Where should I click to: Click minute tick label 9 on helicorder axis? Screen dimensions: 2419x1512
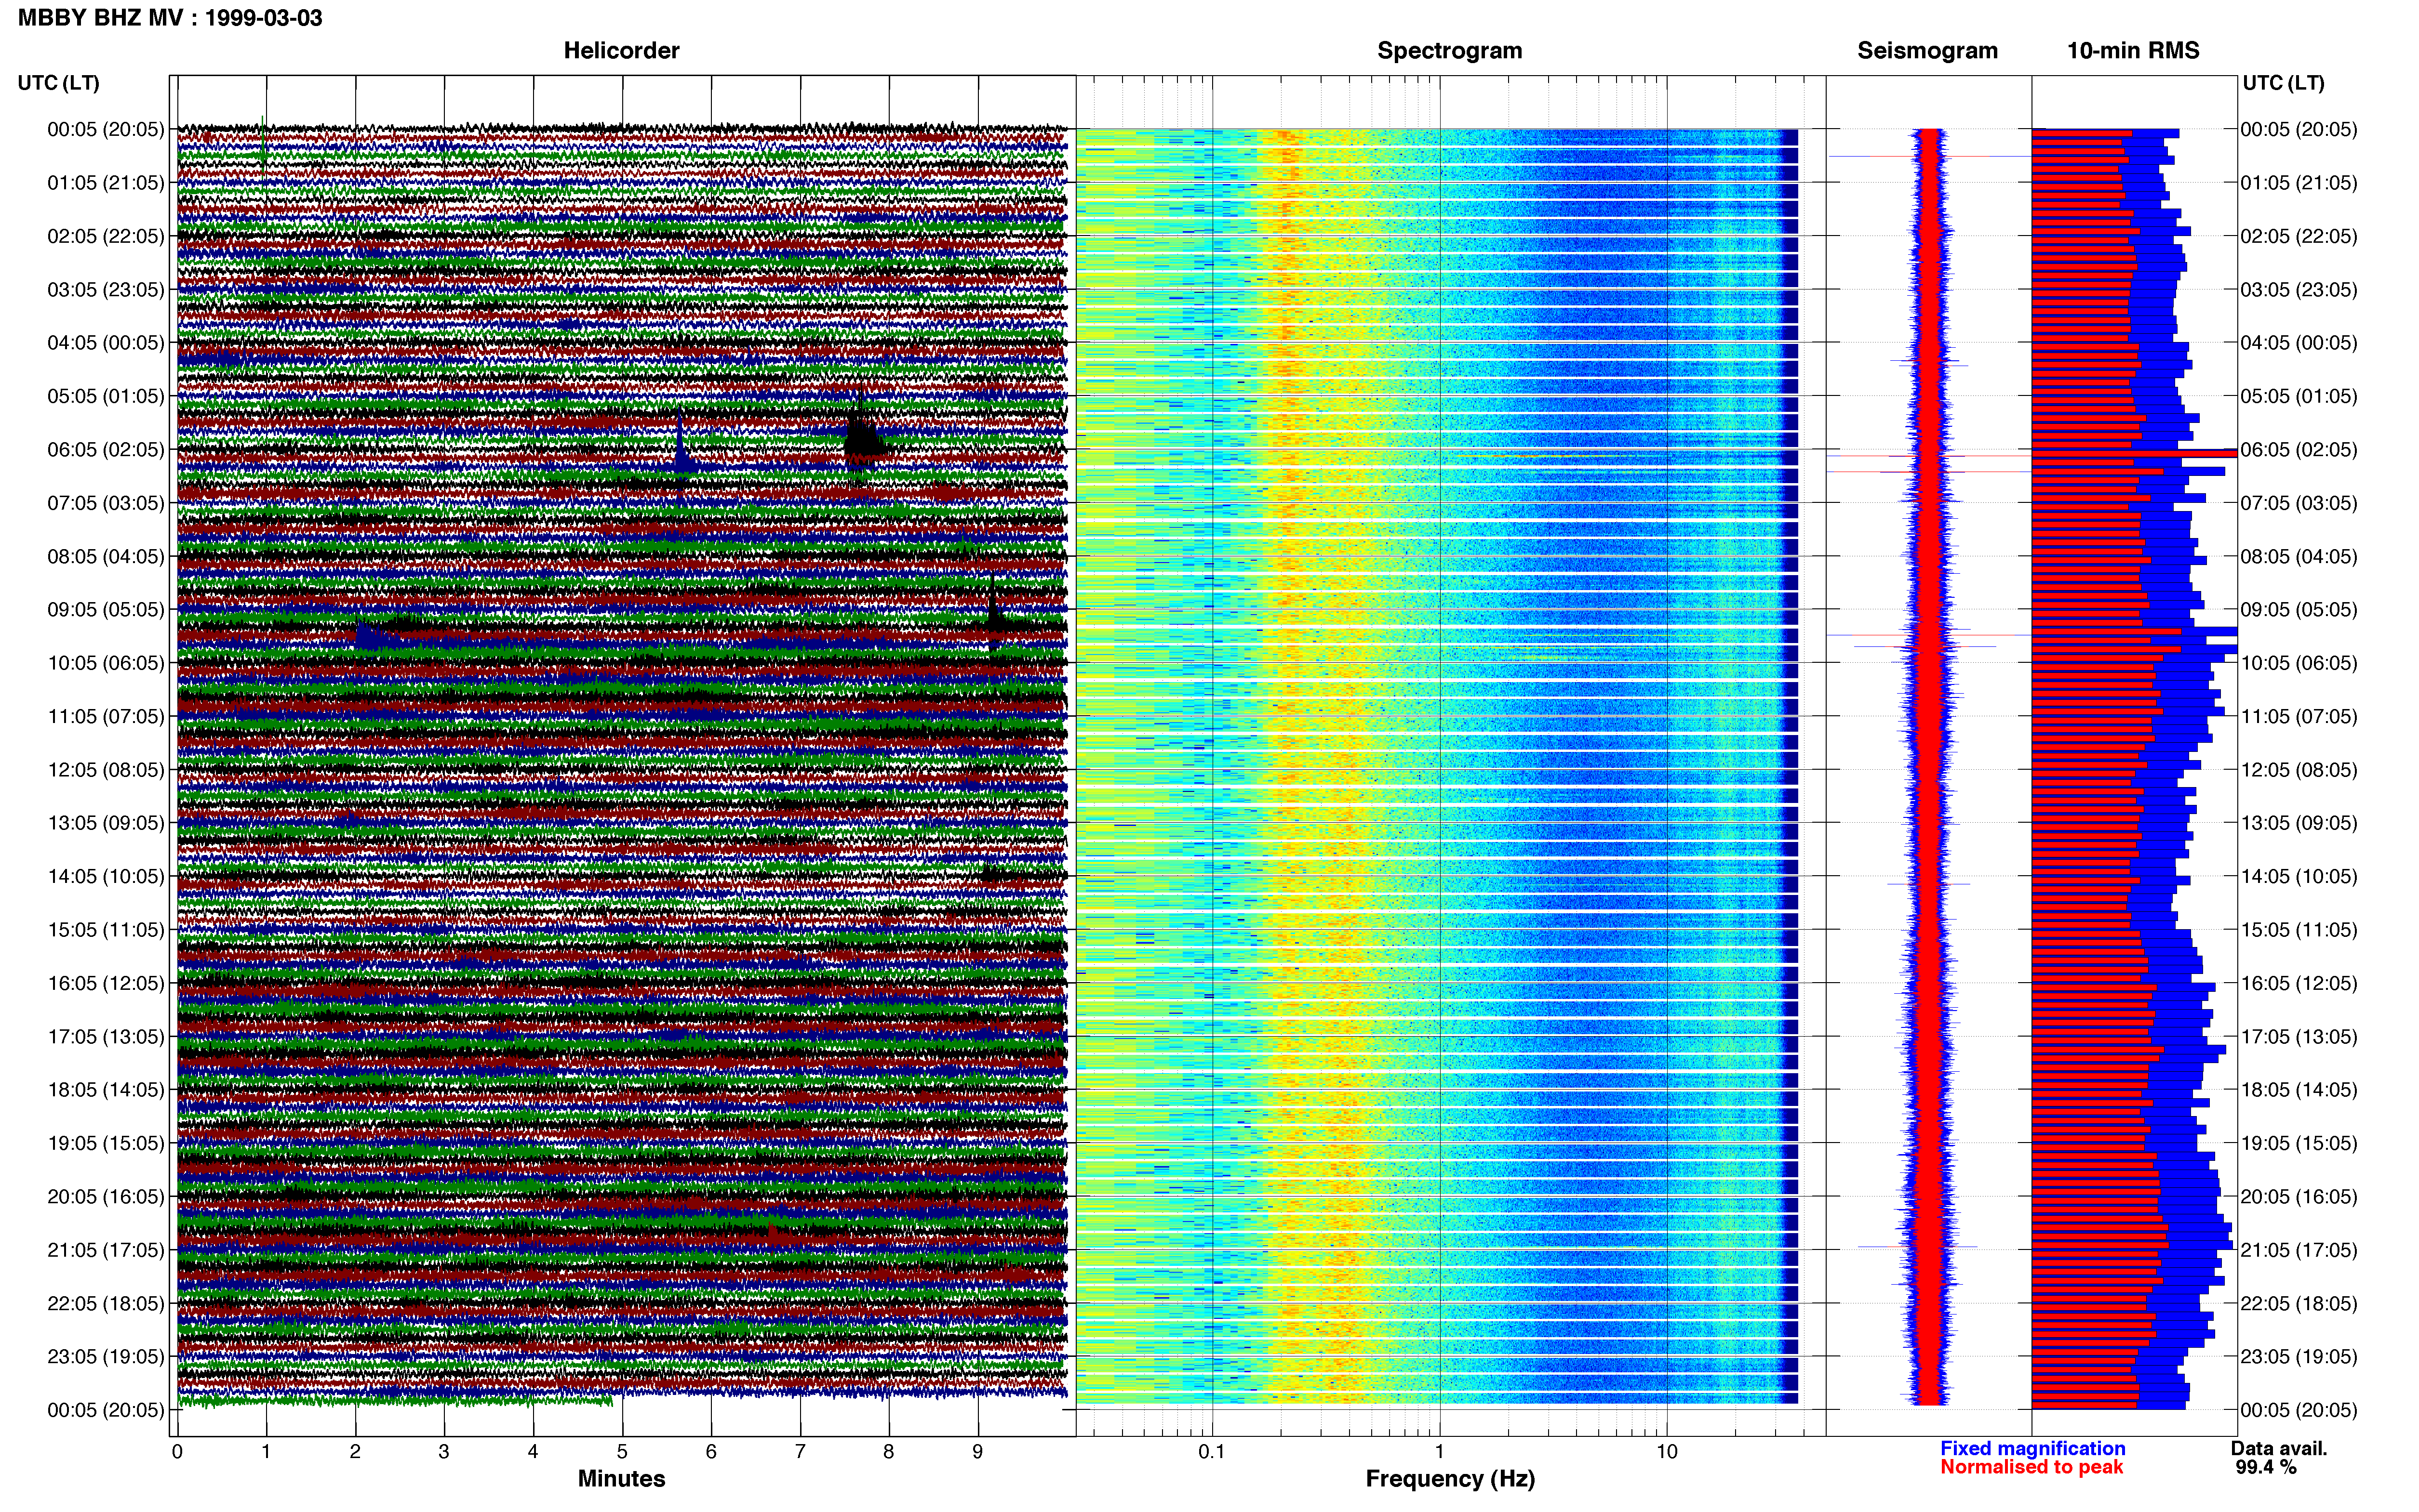[x=977, y=1451]
